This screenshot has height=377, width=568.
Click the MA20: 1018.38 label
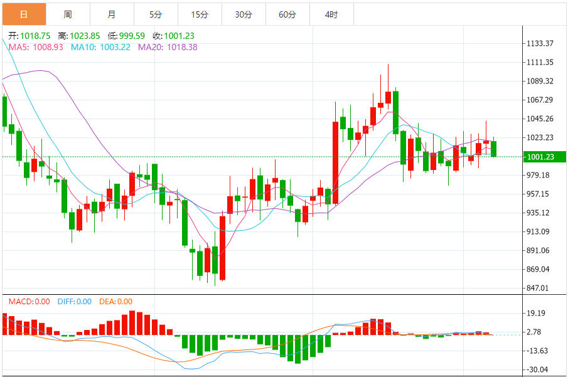(x=168, y=47)
